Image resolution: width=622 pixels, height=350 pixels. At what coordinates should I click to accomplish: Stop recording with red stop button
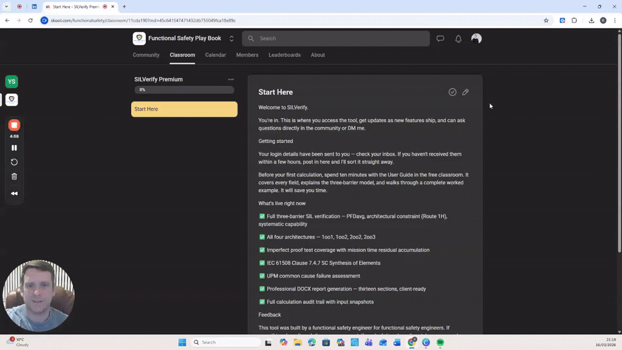pos(15,125)
